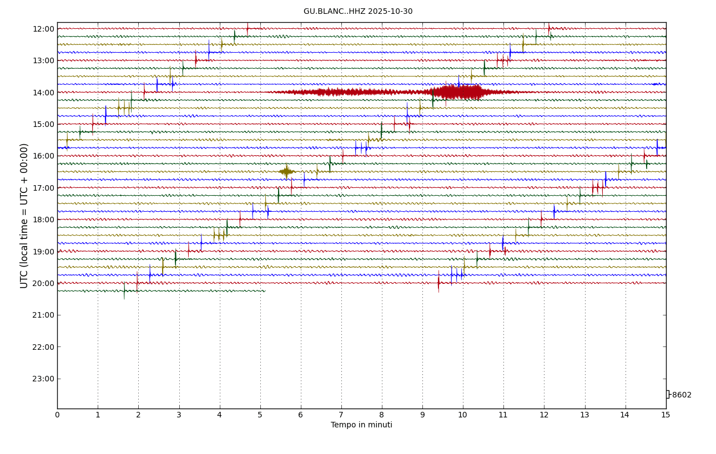
Task: Select the 21:00 tick label
Action: point(43,315)
